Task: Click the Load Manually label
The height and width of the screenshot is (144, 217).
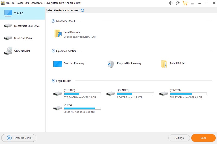Action: (72, 32)
